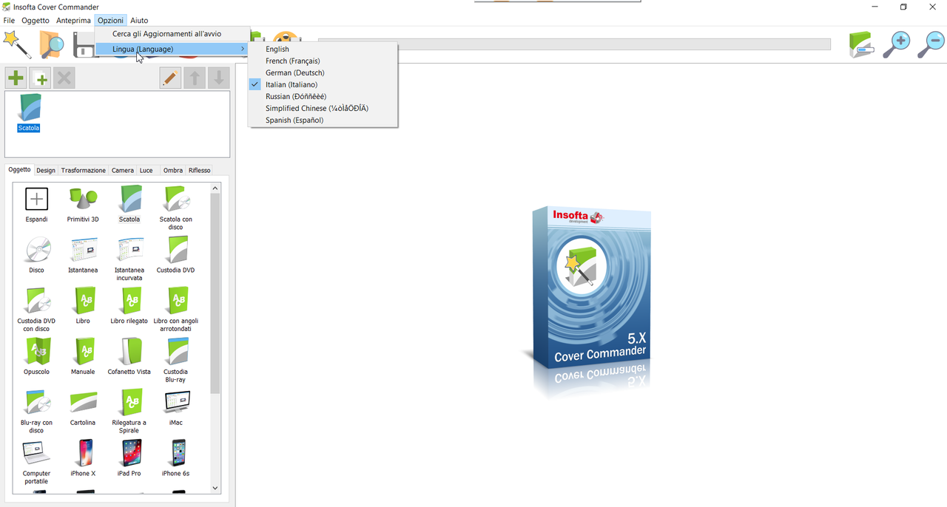Viewport: 947px width, 507px height.
Task: Pick the Computer portatile object
Action: tap(36, 462)
